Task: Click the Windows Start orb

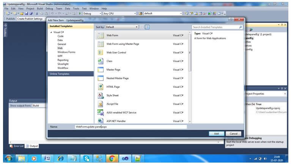Action: [9, 158]
